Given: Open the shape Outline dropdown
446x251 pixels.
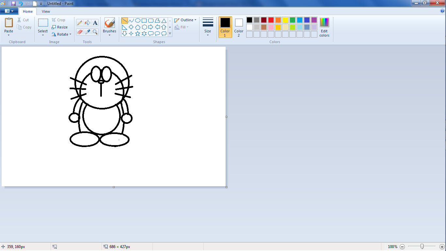Looking at the screenshot, I should [x=185, y=20].
